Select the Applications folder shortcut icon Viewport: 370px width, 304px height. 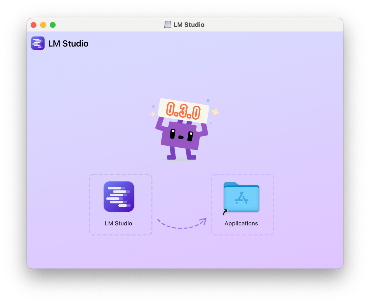pyautogui.click(x=241, y=198)
